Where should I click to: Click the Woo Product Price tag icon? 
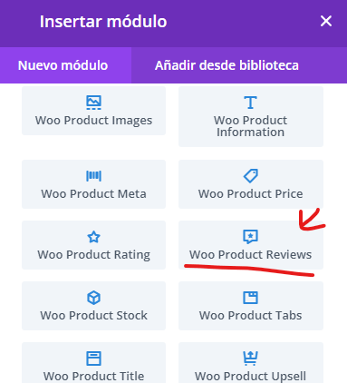[251, 176]
